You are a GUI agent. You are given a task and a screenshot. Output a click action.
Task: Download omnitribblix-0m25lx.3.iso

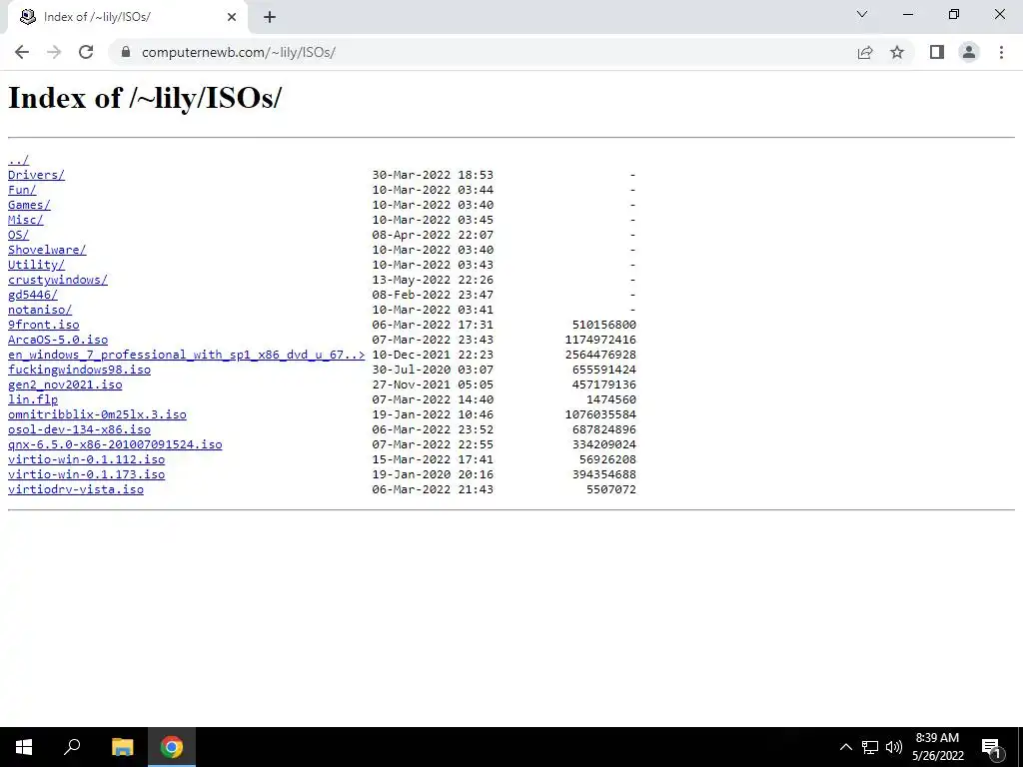tap(97, 414)
